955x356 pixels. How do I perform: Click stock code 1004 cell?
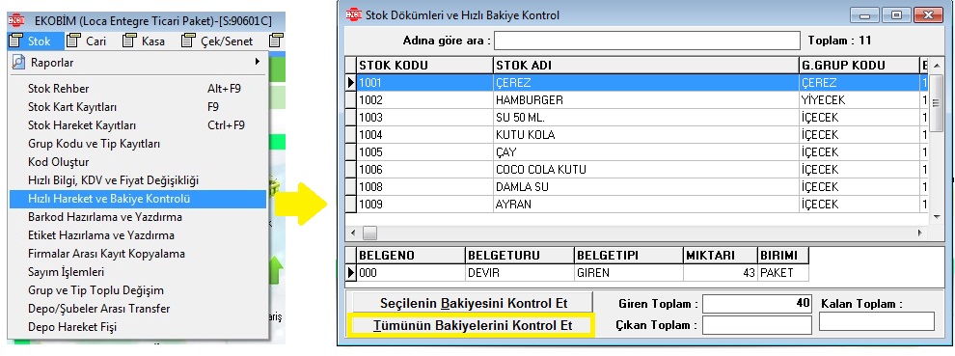(x=424, y=135)
